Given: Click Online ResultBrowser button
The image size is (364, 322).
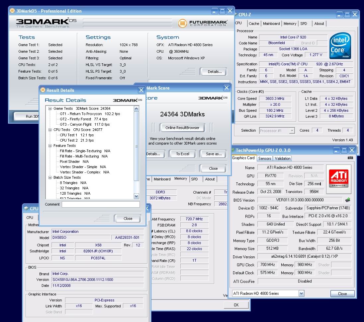Looking at the screenshot, I should [x=182, y=128].
